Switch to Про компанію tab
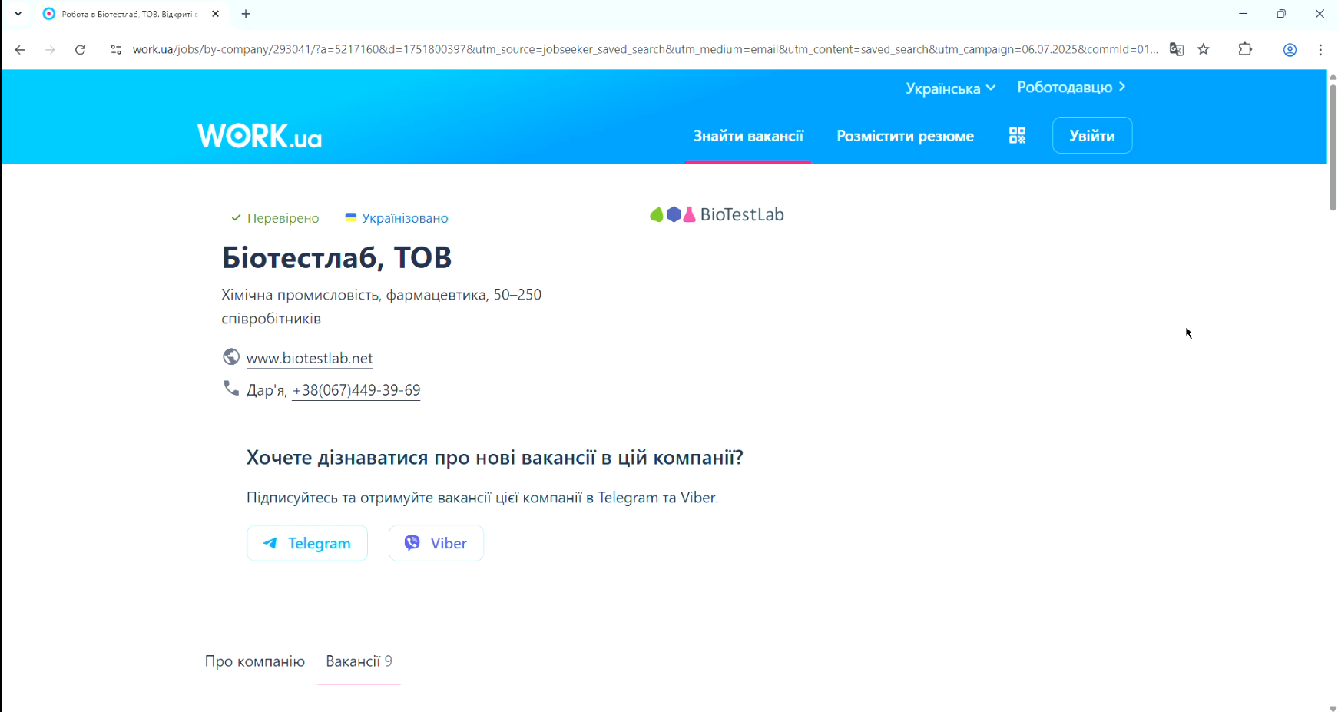 click(255, 661)
